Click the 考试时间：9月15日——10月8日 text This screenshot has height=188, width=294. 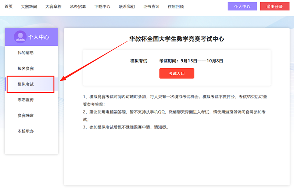pyautogui.click(x=191, y=61)
